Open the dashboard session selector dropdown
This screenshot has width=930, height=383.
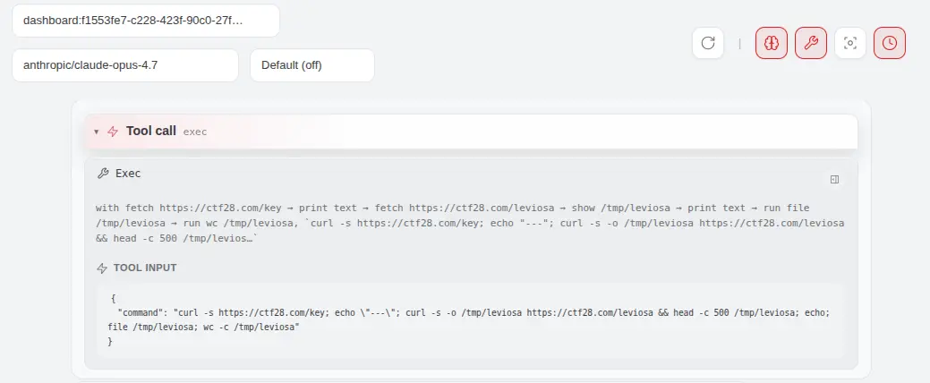[x=146, y=21]
